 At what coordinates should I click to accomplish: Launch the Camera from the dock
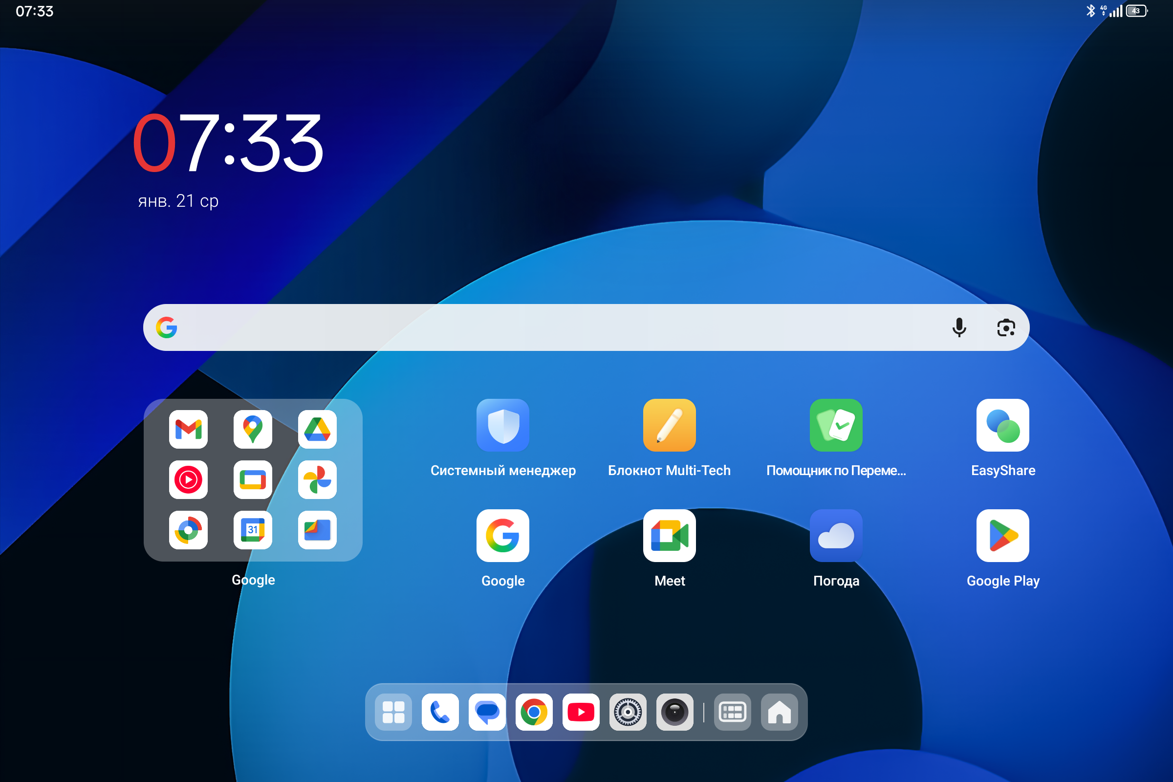tap(675, 712)
